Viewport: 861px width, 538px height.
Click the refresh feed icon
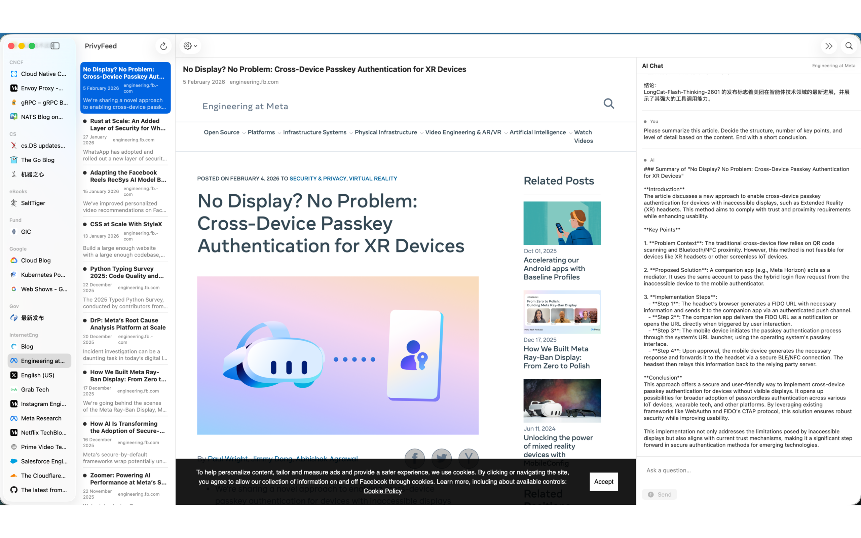(x=163, y=46)
